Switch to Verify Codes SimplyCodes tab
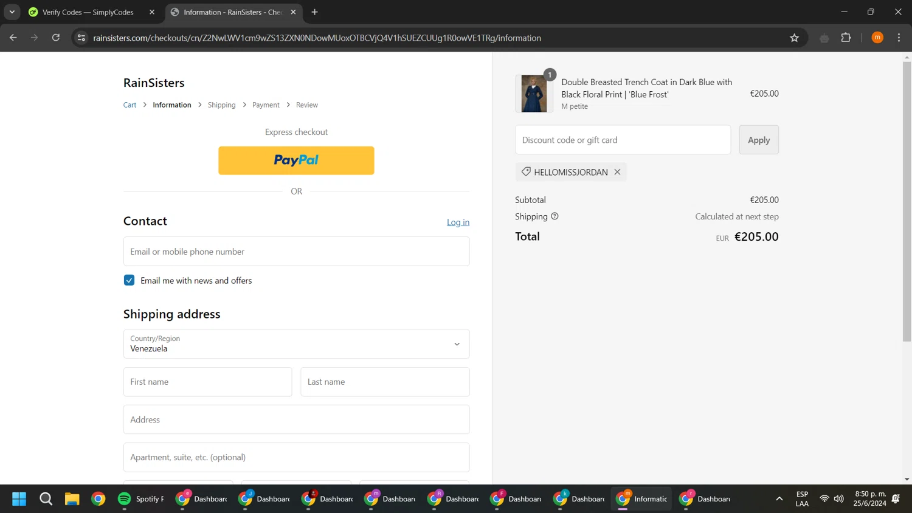The width and height of the screenshot is (912, 513). coord(88,12)
